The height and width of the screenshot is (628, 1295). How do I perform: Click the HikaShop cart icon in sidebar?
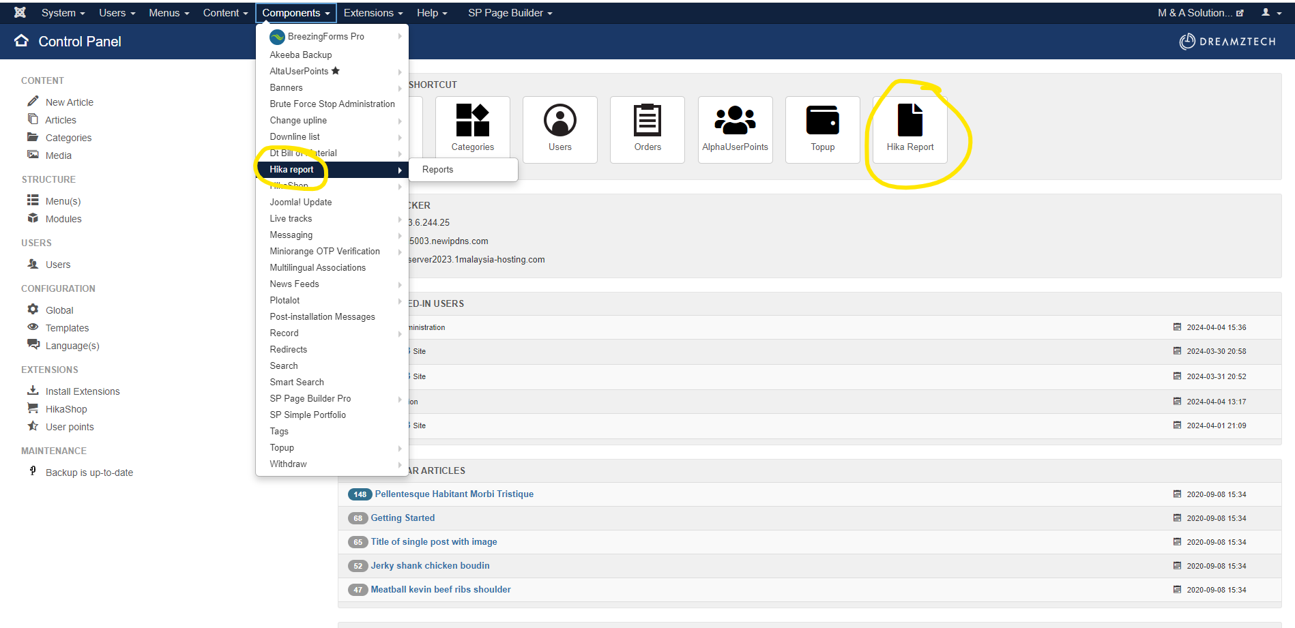[x=33, y=408]
